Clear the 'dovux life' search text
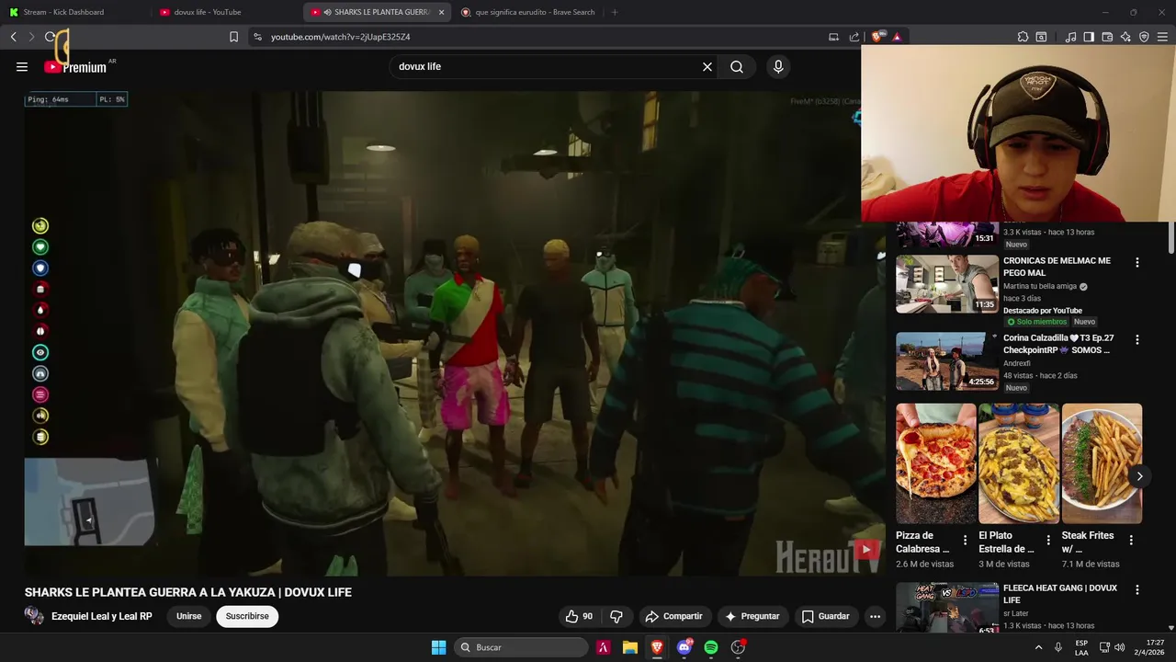Image resolution: width=1176 pixels, height=662 pixels. [x=707, y=66]
